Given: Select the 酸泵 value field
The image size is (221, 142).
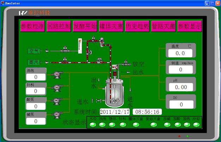Looking at the screenshot, I should (36, 106).
